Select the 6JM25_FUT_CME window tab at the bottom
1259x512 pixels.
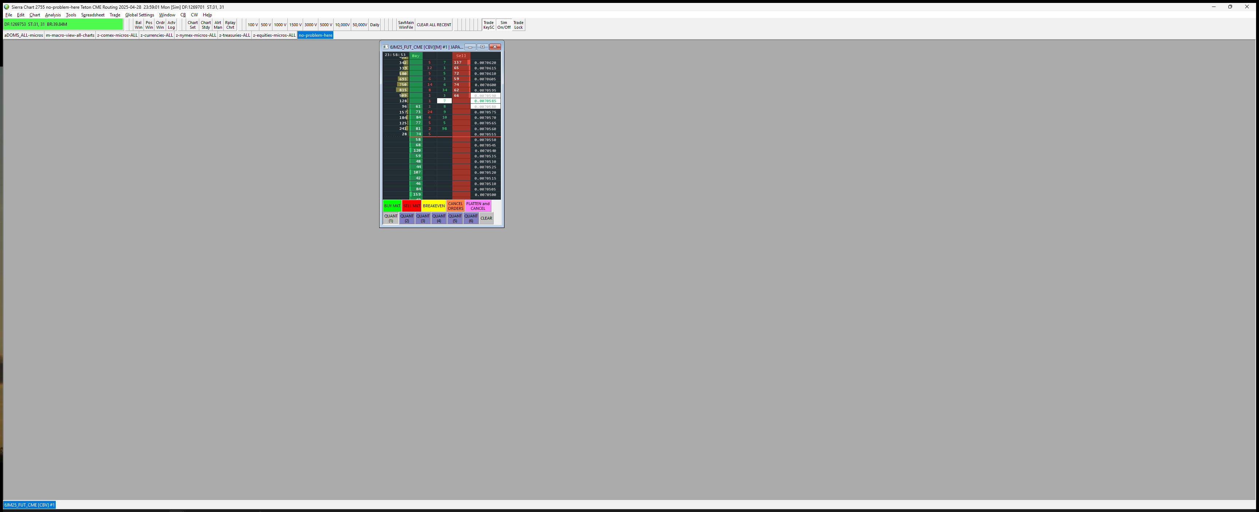point(29,505)
